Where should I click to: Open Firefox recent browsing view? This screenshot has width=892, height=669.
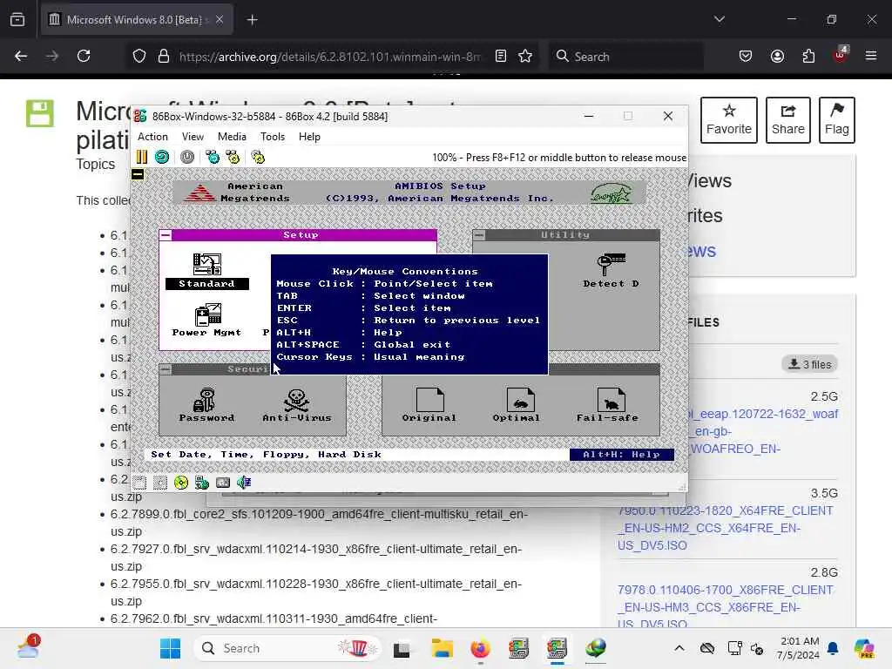(17, 20)
